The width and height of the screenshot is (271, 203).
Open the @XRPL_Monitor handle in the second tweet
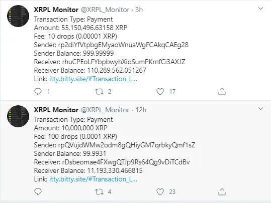pos(105,110)
